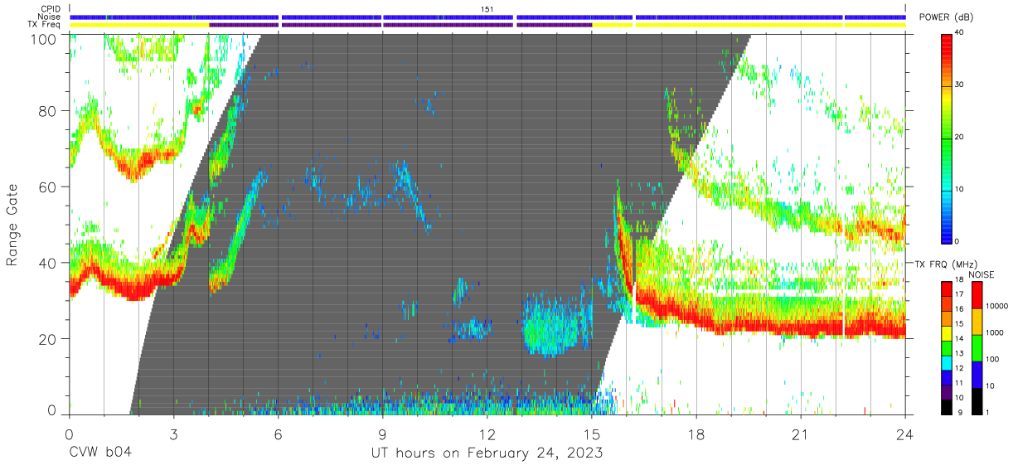Click the purple segment of the TX FRQ legend
The image size is (1018, 470).
click(948, 391)
